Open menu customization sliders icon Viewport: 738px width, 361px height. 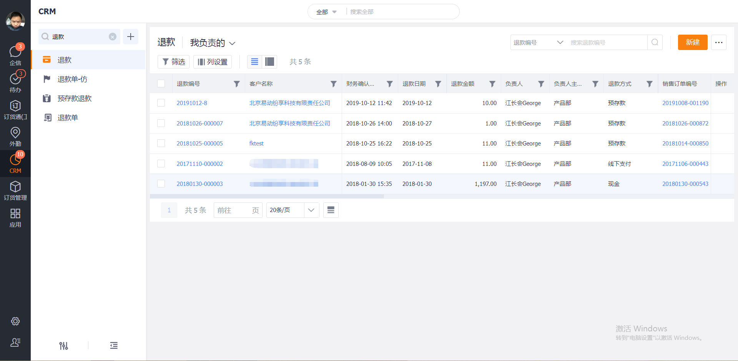point(64,346)
